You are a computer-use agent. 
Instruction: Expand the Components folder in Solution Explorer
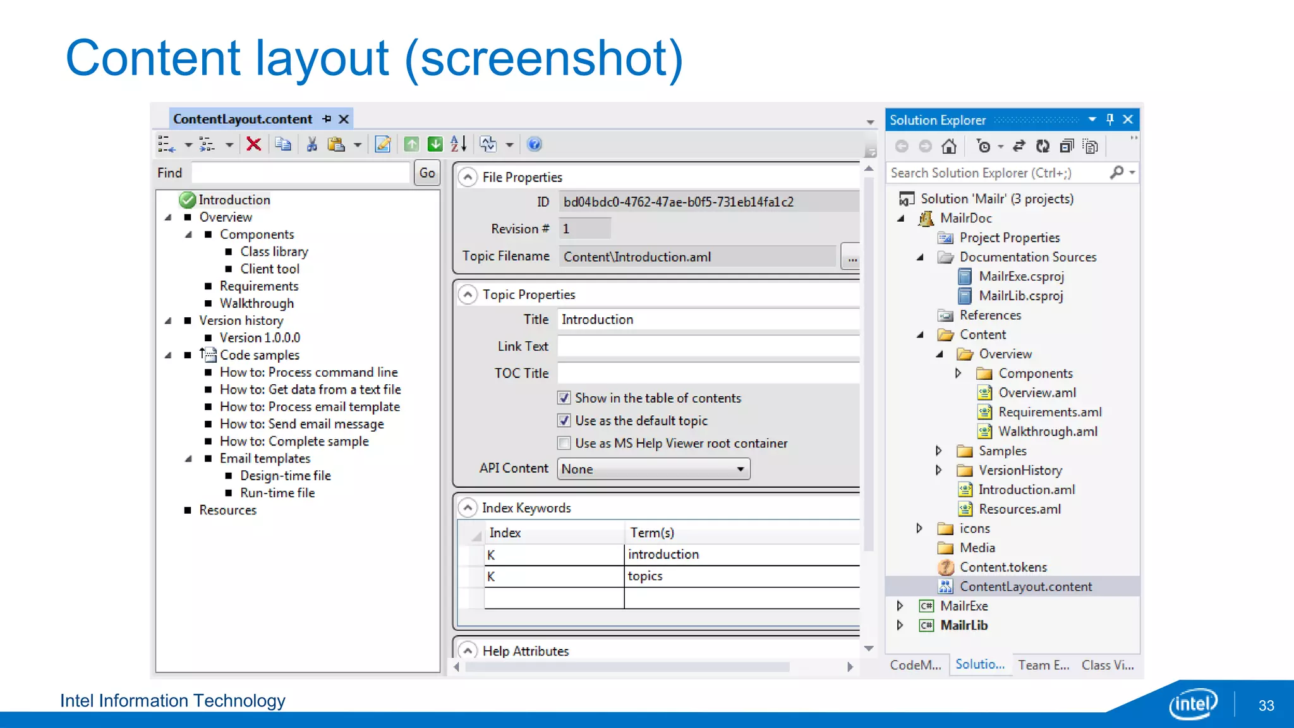pyautogui.click(x=958, y=373)
